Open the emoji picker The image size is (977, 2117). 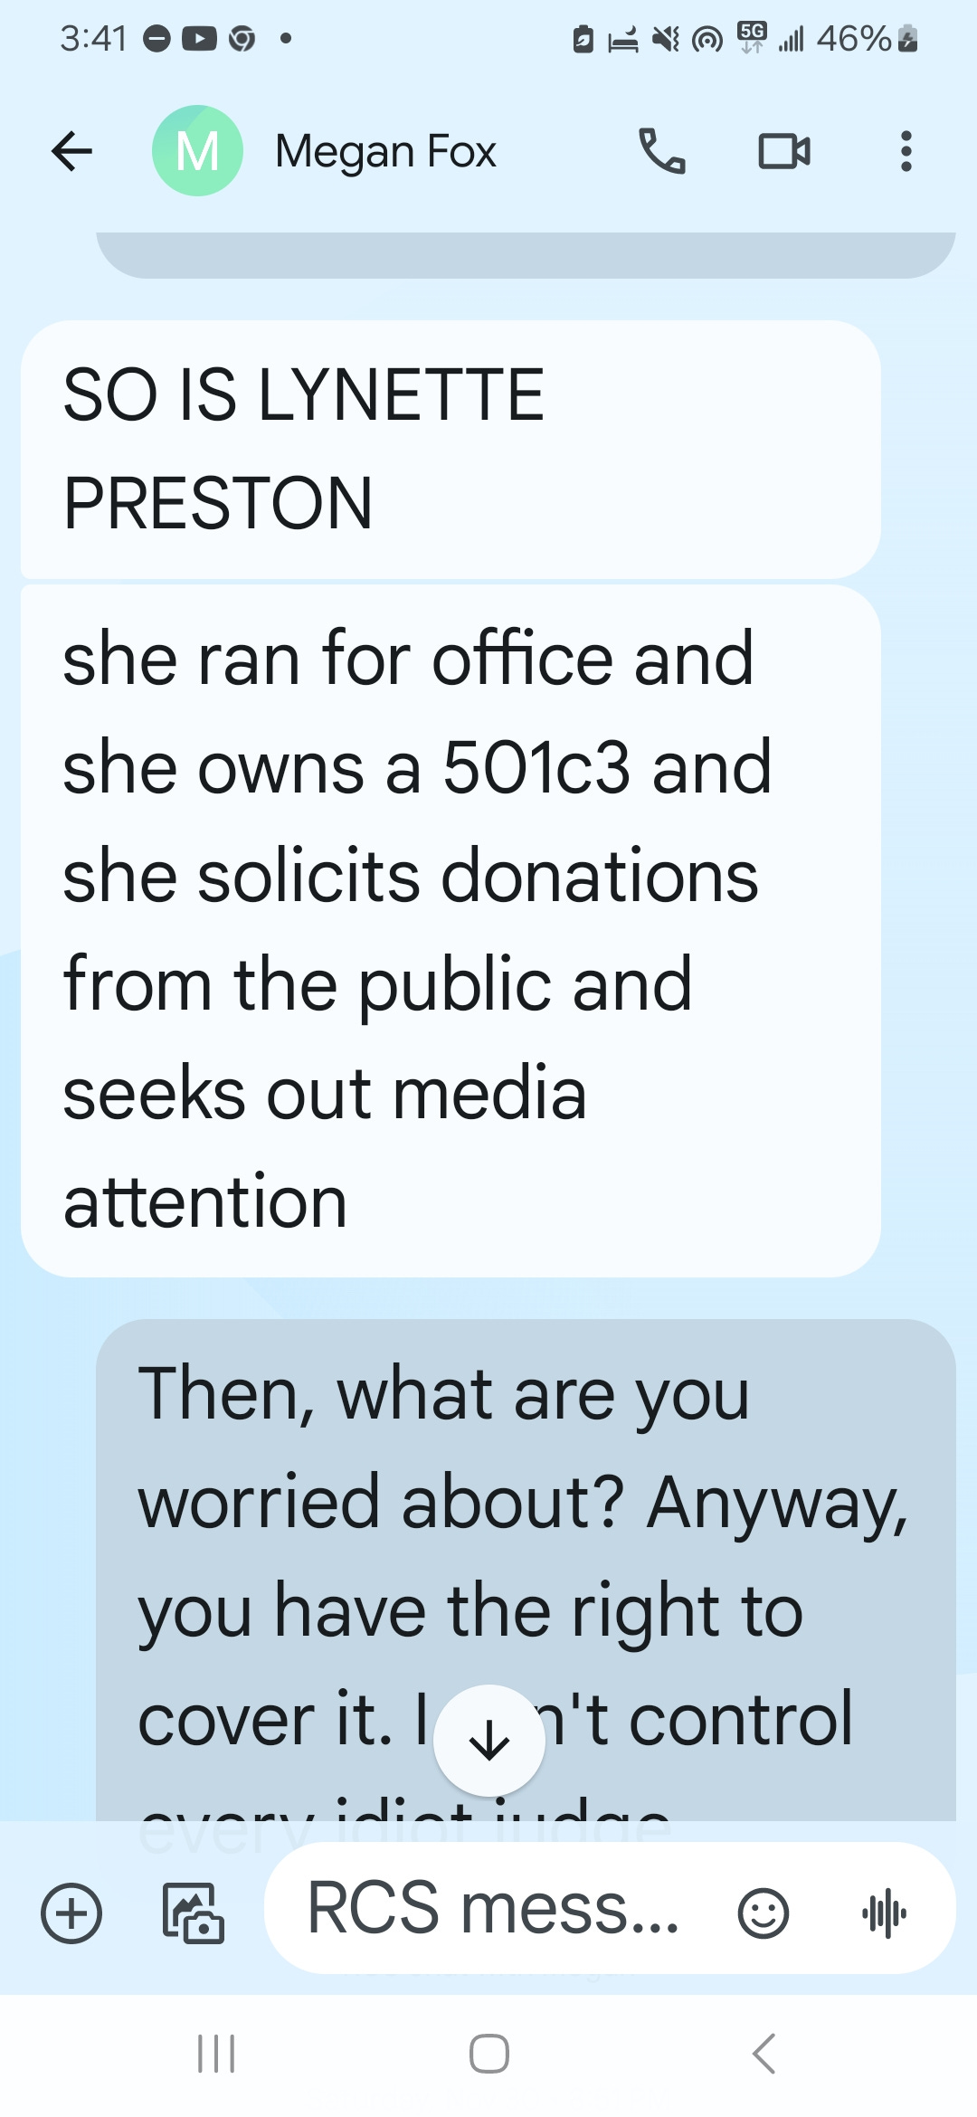pyautogui.click(x=764, y=1913)
